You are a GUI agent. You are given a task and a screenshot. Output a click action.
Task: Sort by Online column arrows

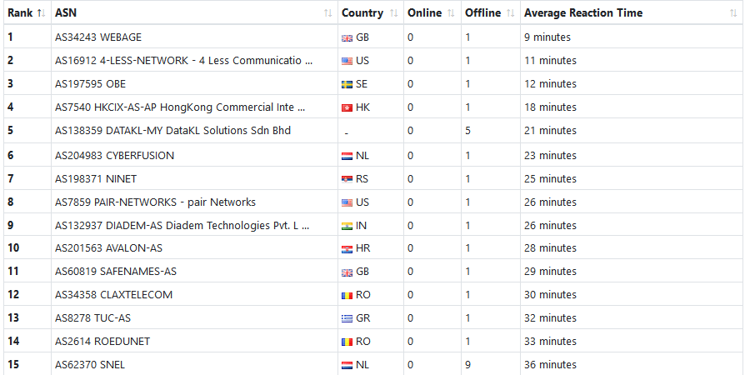451,13
